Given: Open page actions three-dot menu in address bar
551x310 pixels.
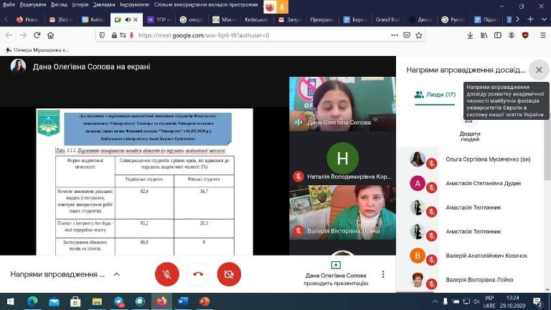Looking at the screenshot, I should point(395,35).
